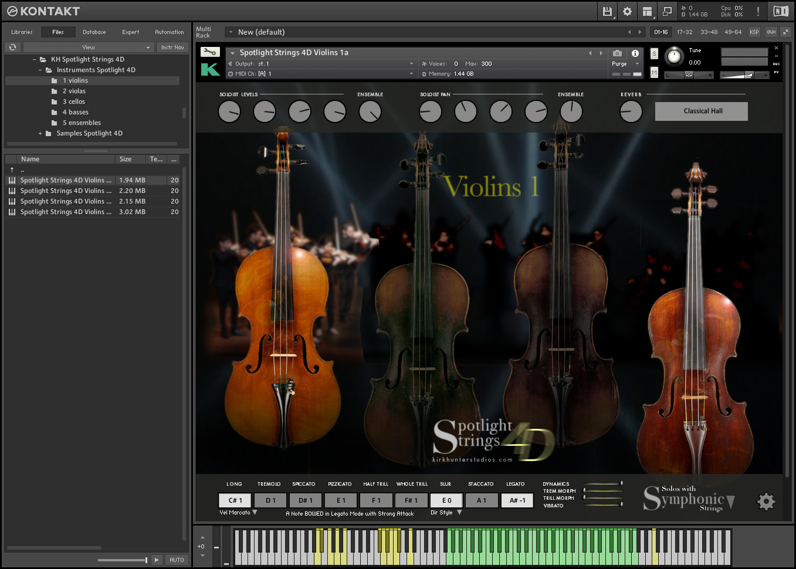Toggle the minimized view icon

coord(667,11)
